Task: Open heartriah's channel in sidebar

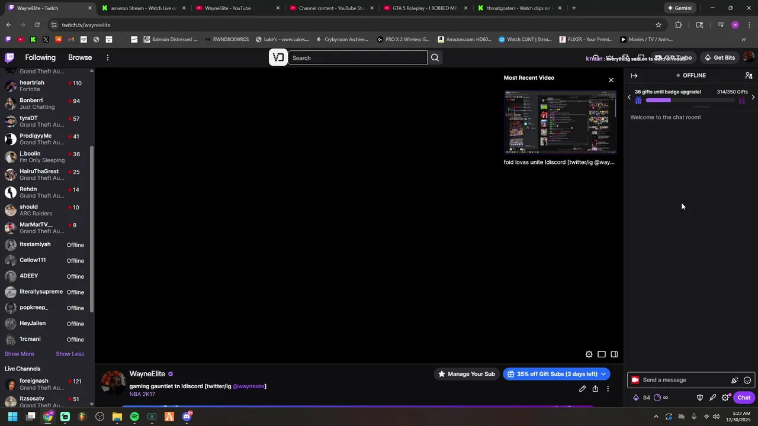Action: [x=46, y=86]
